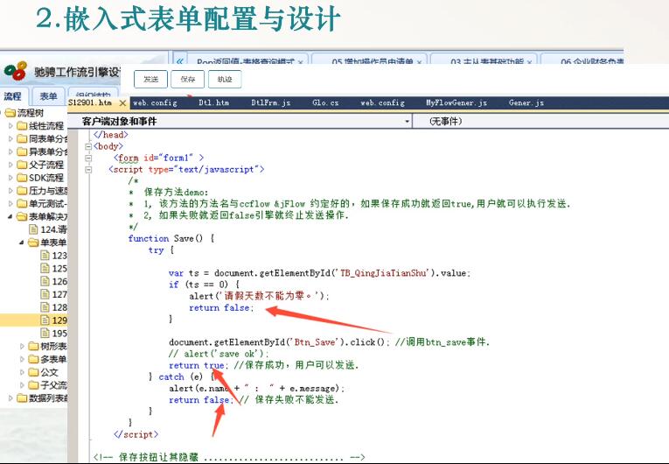Open the web.config tab beside MyFlowGener.js
This screenshot has width=669, height=464.
[x=382, y=102]
